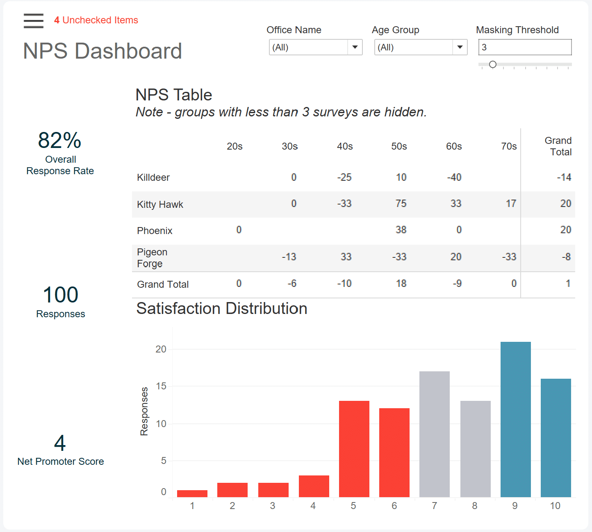
Task: Click the red bar for score 5
Action: [x=354, y=449]
